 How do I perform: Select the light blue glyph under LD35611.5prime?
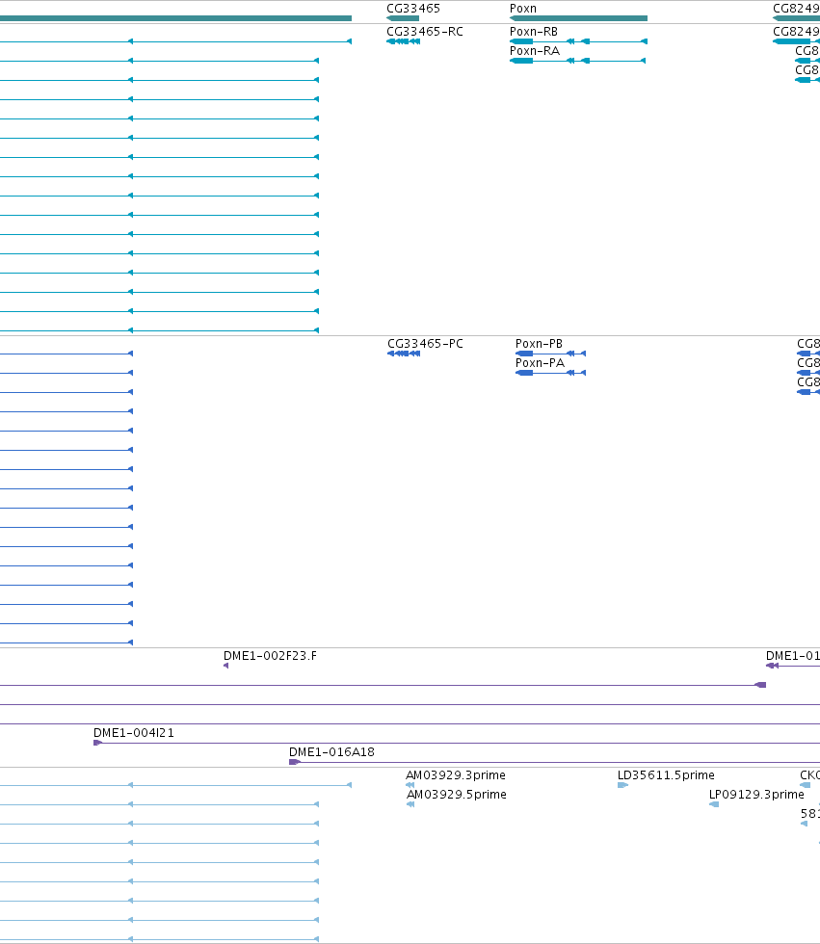[622, 785]
